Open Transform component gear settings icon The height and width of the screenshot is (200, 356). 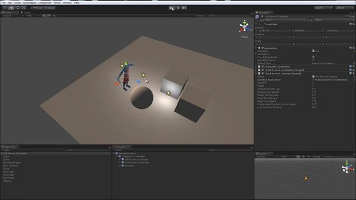354,24
